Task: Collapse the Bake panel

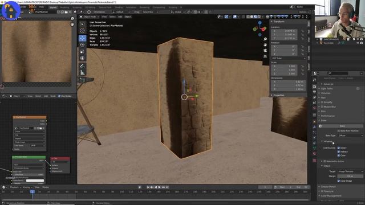Action: 323,120
